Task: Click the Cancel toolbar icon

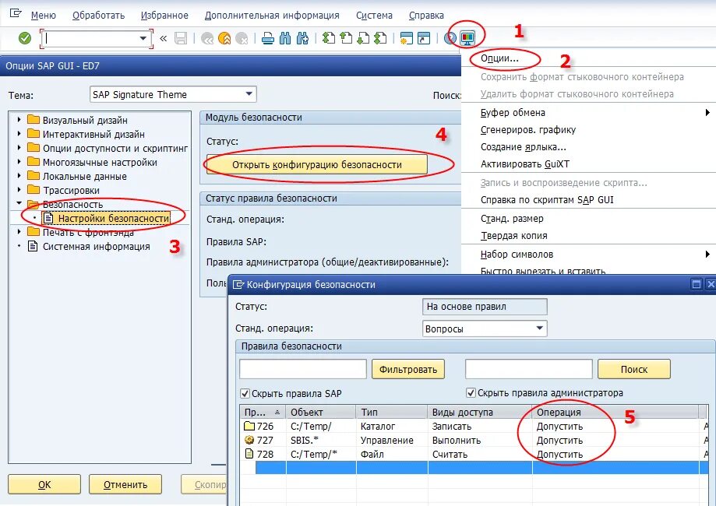Action: [242, 39]
